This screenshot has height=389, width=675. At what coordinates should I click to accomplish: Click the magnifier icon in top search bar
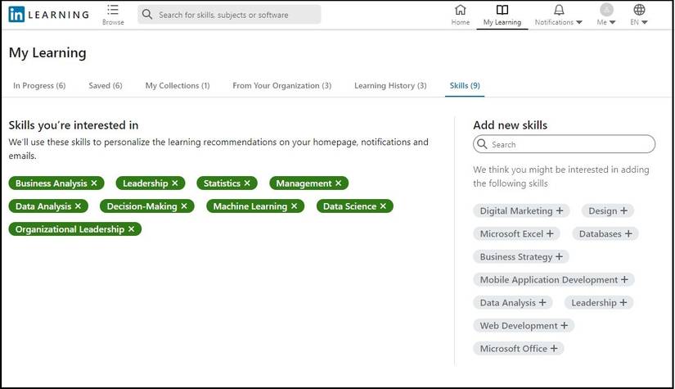(147, 14)
